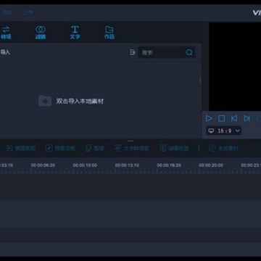Click the 导入 import label

click(x=5, y=52)
